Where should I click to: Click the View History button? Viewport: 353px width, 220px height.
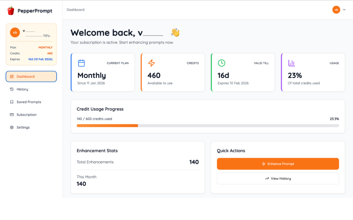click(x=278, y=178)
